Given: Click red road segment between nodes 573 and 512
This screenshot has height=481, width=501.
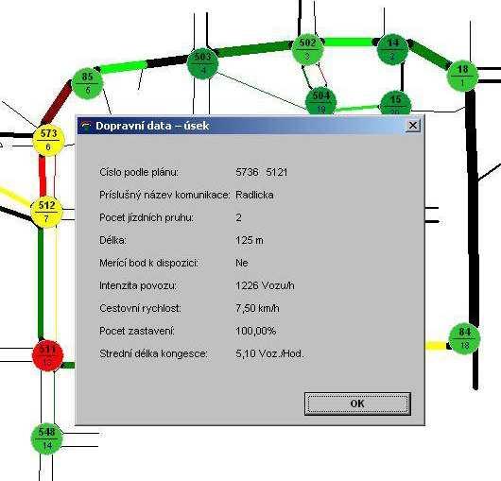Looking at the screenshot, I should pyautogui.click(x=43, y=177).
